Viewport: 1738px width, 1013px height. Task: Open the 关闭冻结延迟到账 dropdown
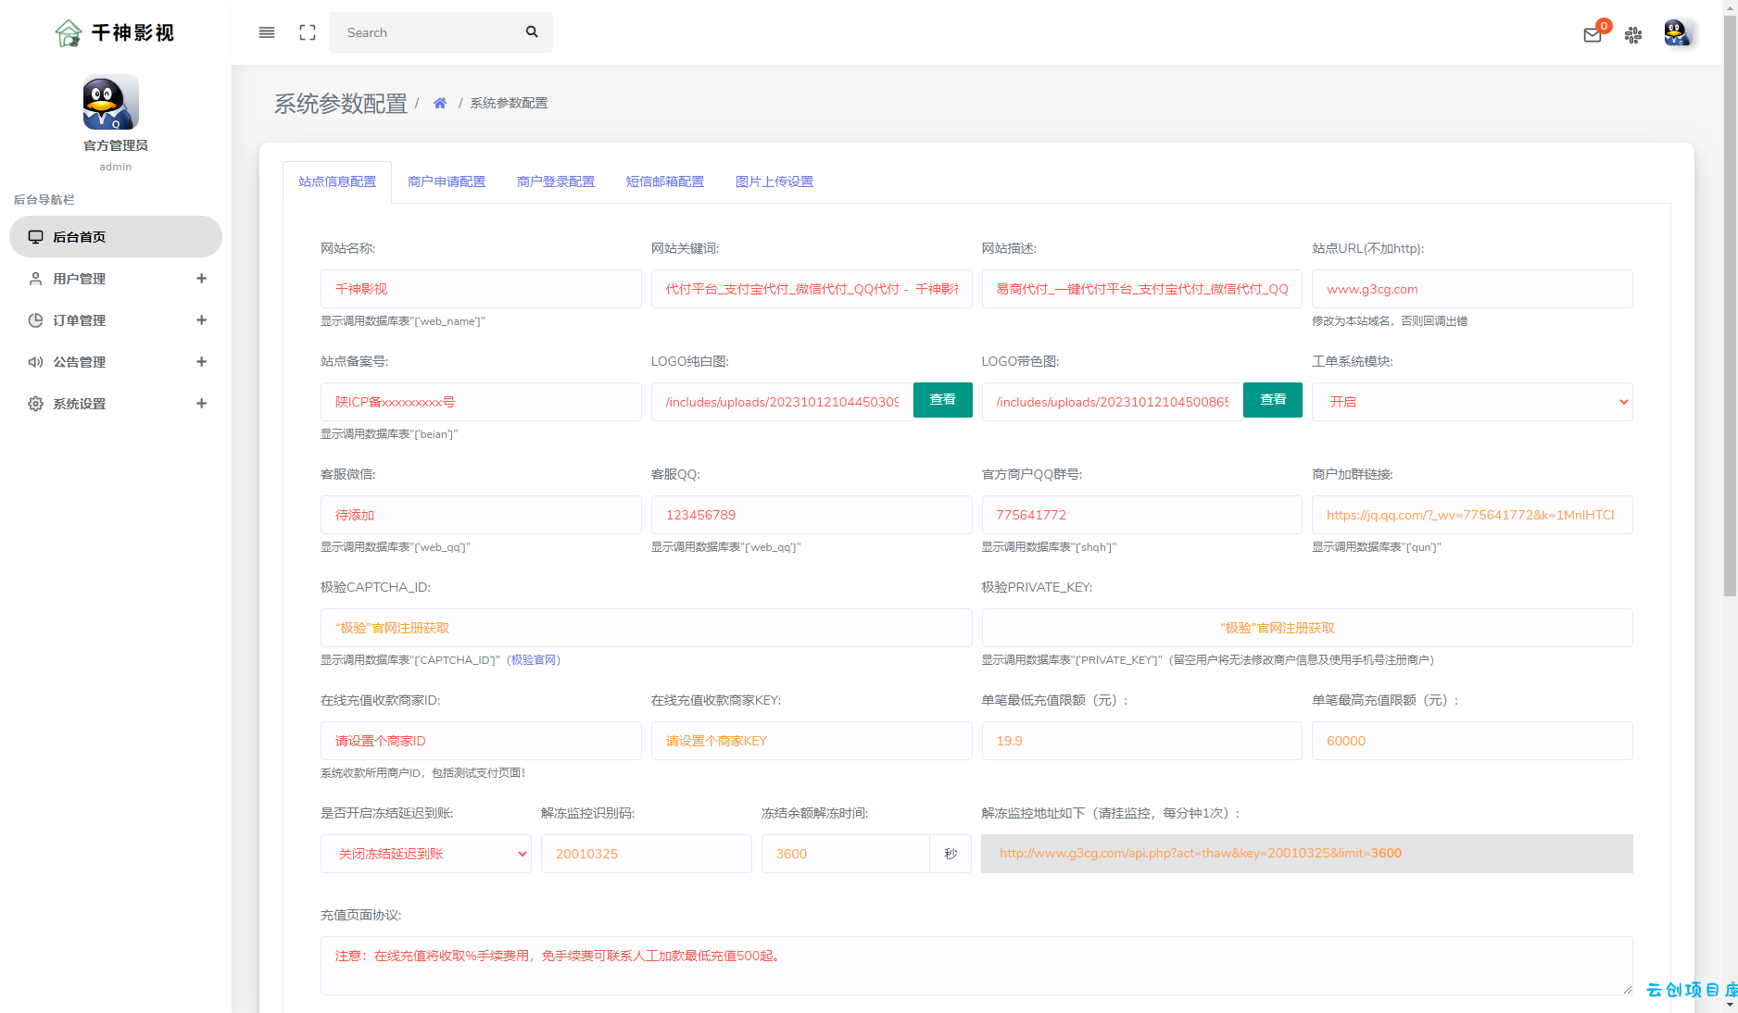pos(426,854)
